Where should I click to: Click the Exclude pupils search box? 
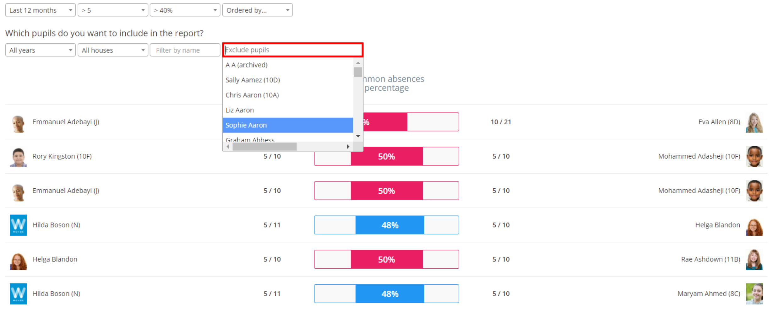coord(293,50)
